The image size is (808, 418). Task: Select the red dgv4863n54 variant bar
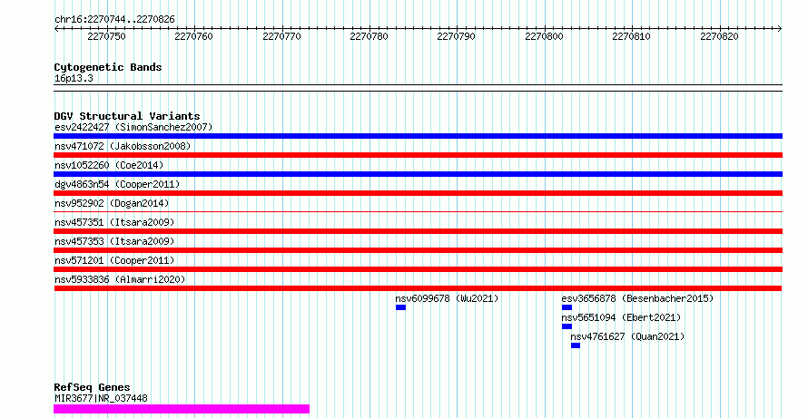(x=418, y=193)
